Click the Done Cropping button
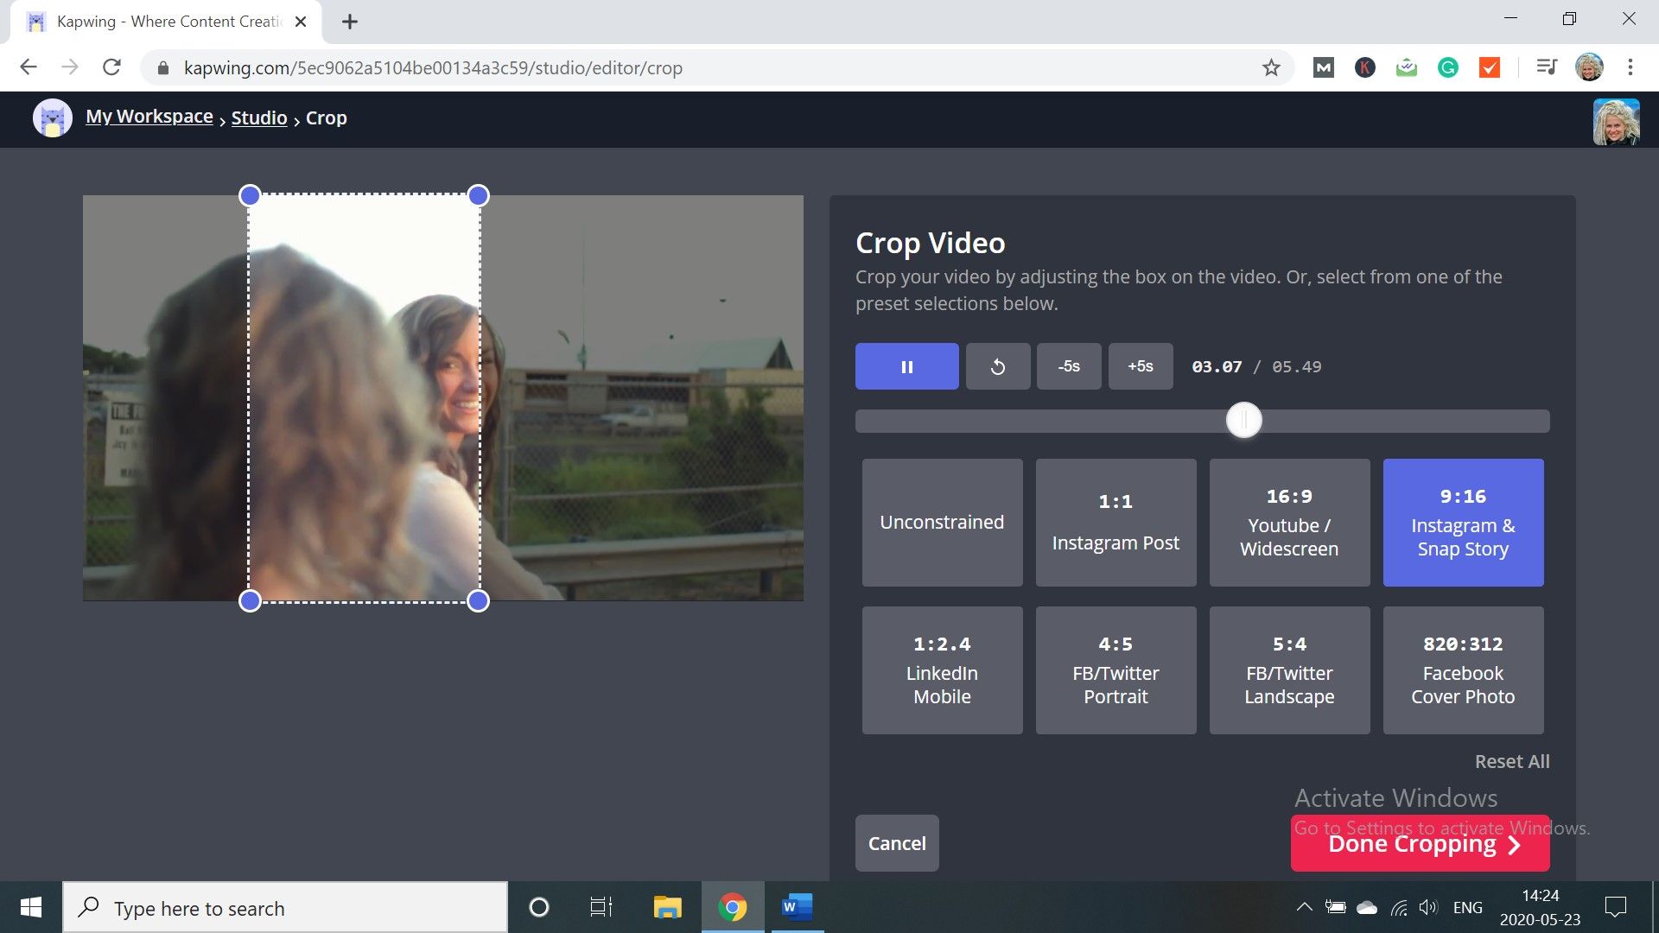1659x933 pixels. [x=1420, y=844]
